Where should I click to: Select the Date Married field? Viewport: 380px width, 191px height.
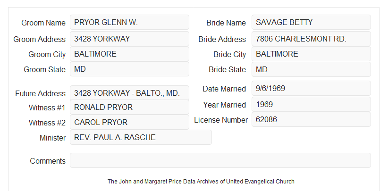pos(311,88)
